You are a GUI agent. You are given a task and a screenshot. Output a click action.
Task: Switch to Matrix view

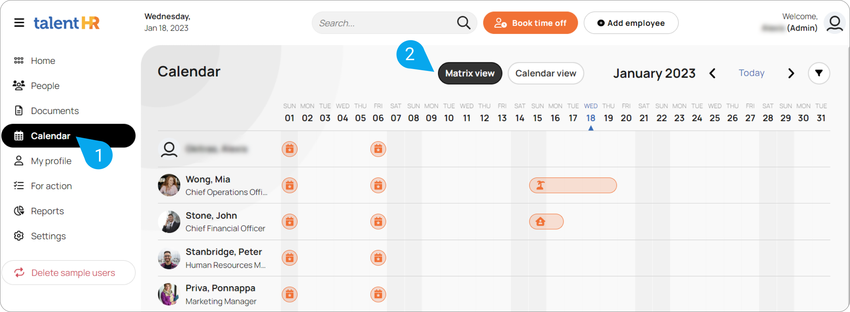[470, 73]
